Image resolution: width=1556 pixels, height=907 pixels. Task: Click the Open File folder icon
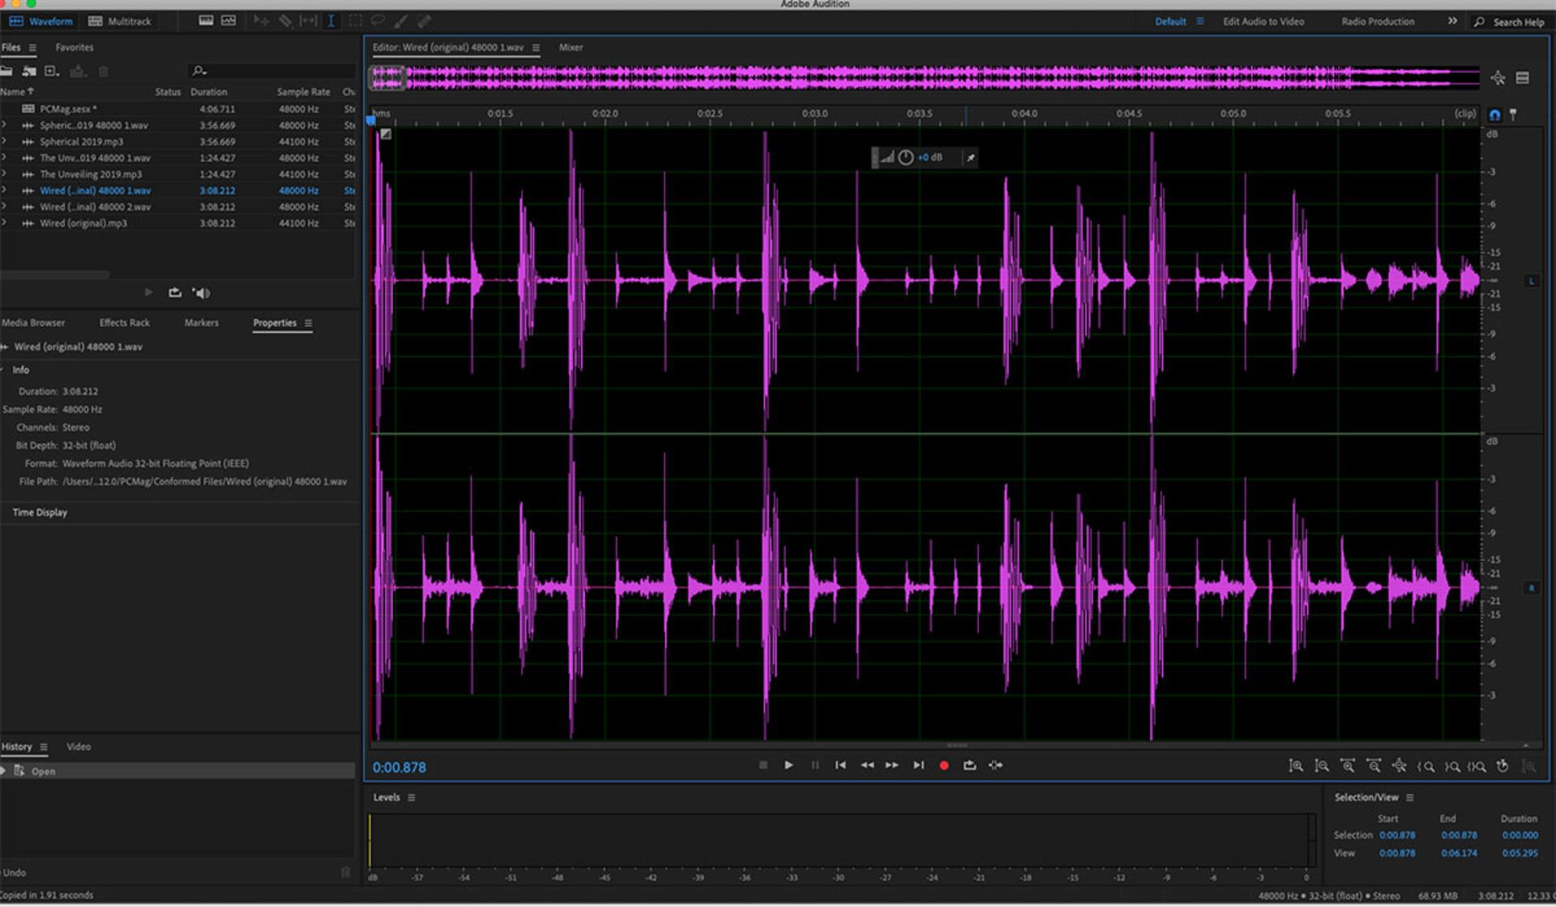pos(6,71)
